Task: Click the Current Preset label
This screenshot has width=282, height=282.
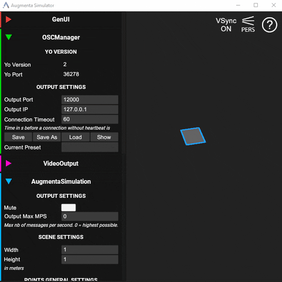Action: click(x=22, y=147)
